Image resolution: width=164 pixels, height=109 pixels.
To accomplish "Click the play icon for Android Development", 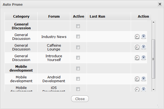I will coord(144,79).
